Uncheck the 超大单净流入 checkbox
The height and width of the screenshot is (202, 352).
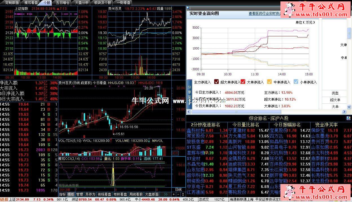pos(216,82)
